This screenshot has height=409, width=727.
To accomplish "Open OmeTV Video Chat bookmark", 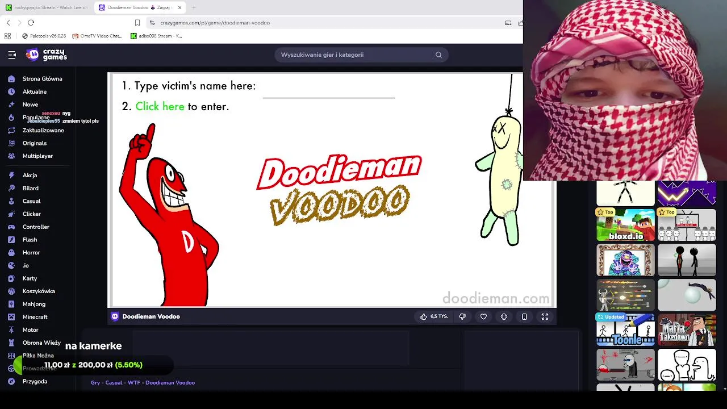I will [x=98, y=36].
